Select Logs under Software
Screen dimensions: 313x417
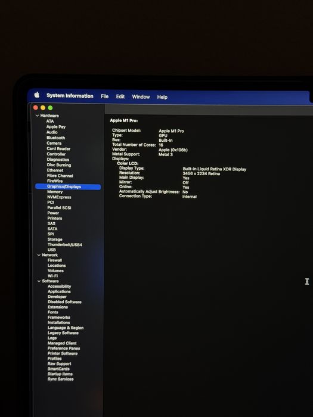click(x=52, y=338)
